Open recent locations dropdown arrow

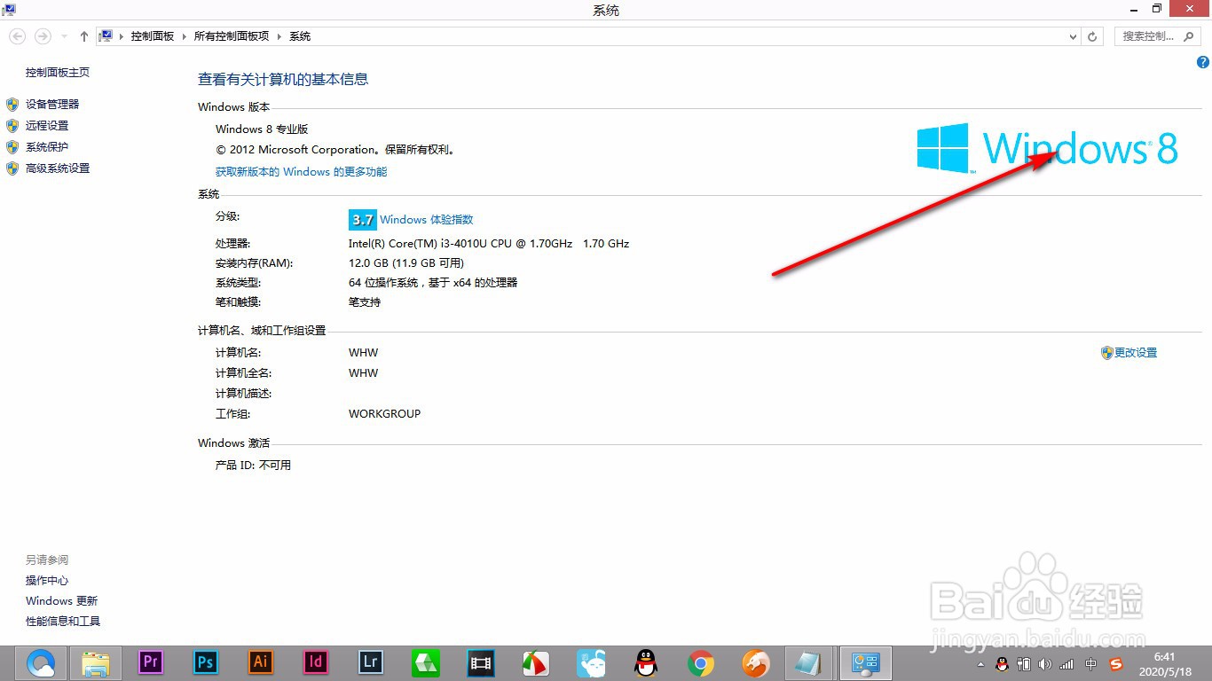pyautogui.click(x=64, y=36)
